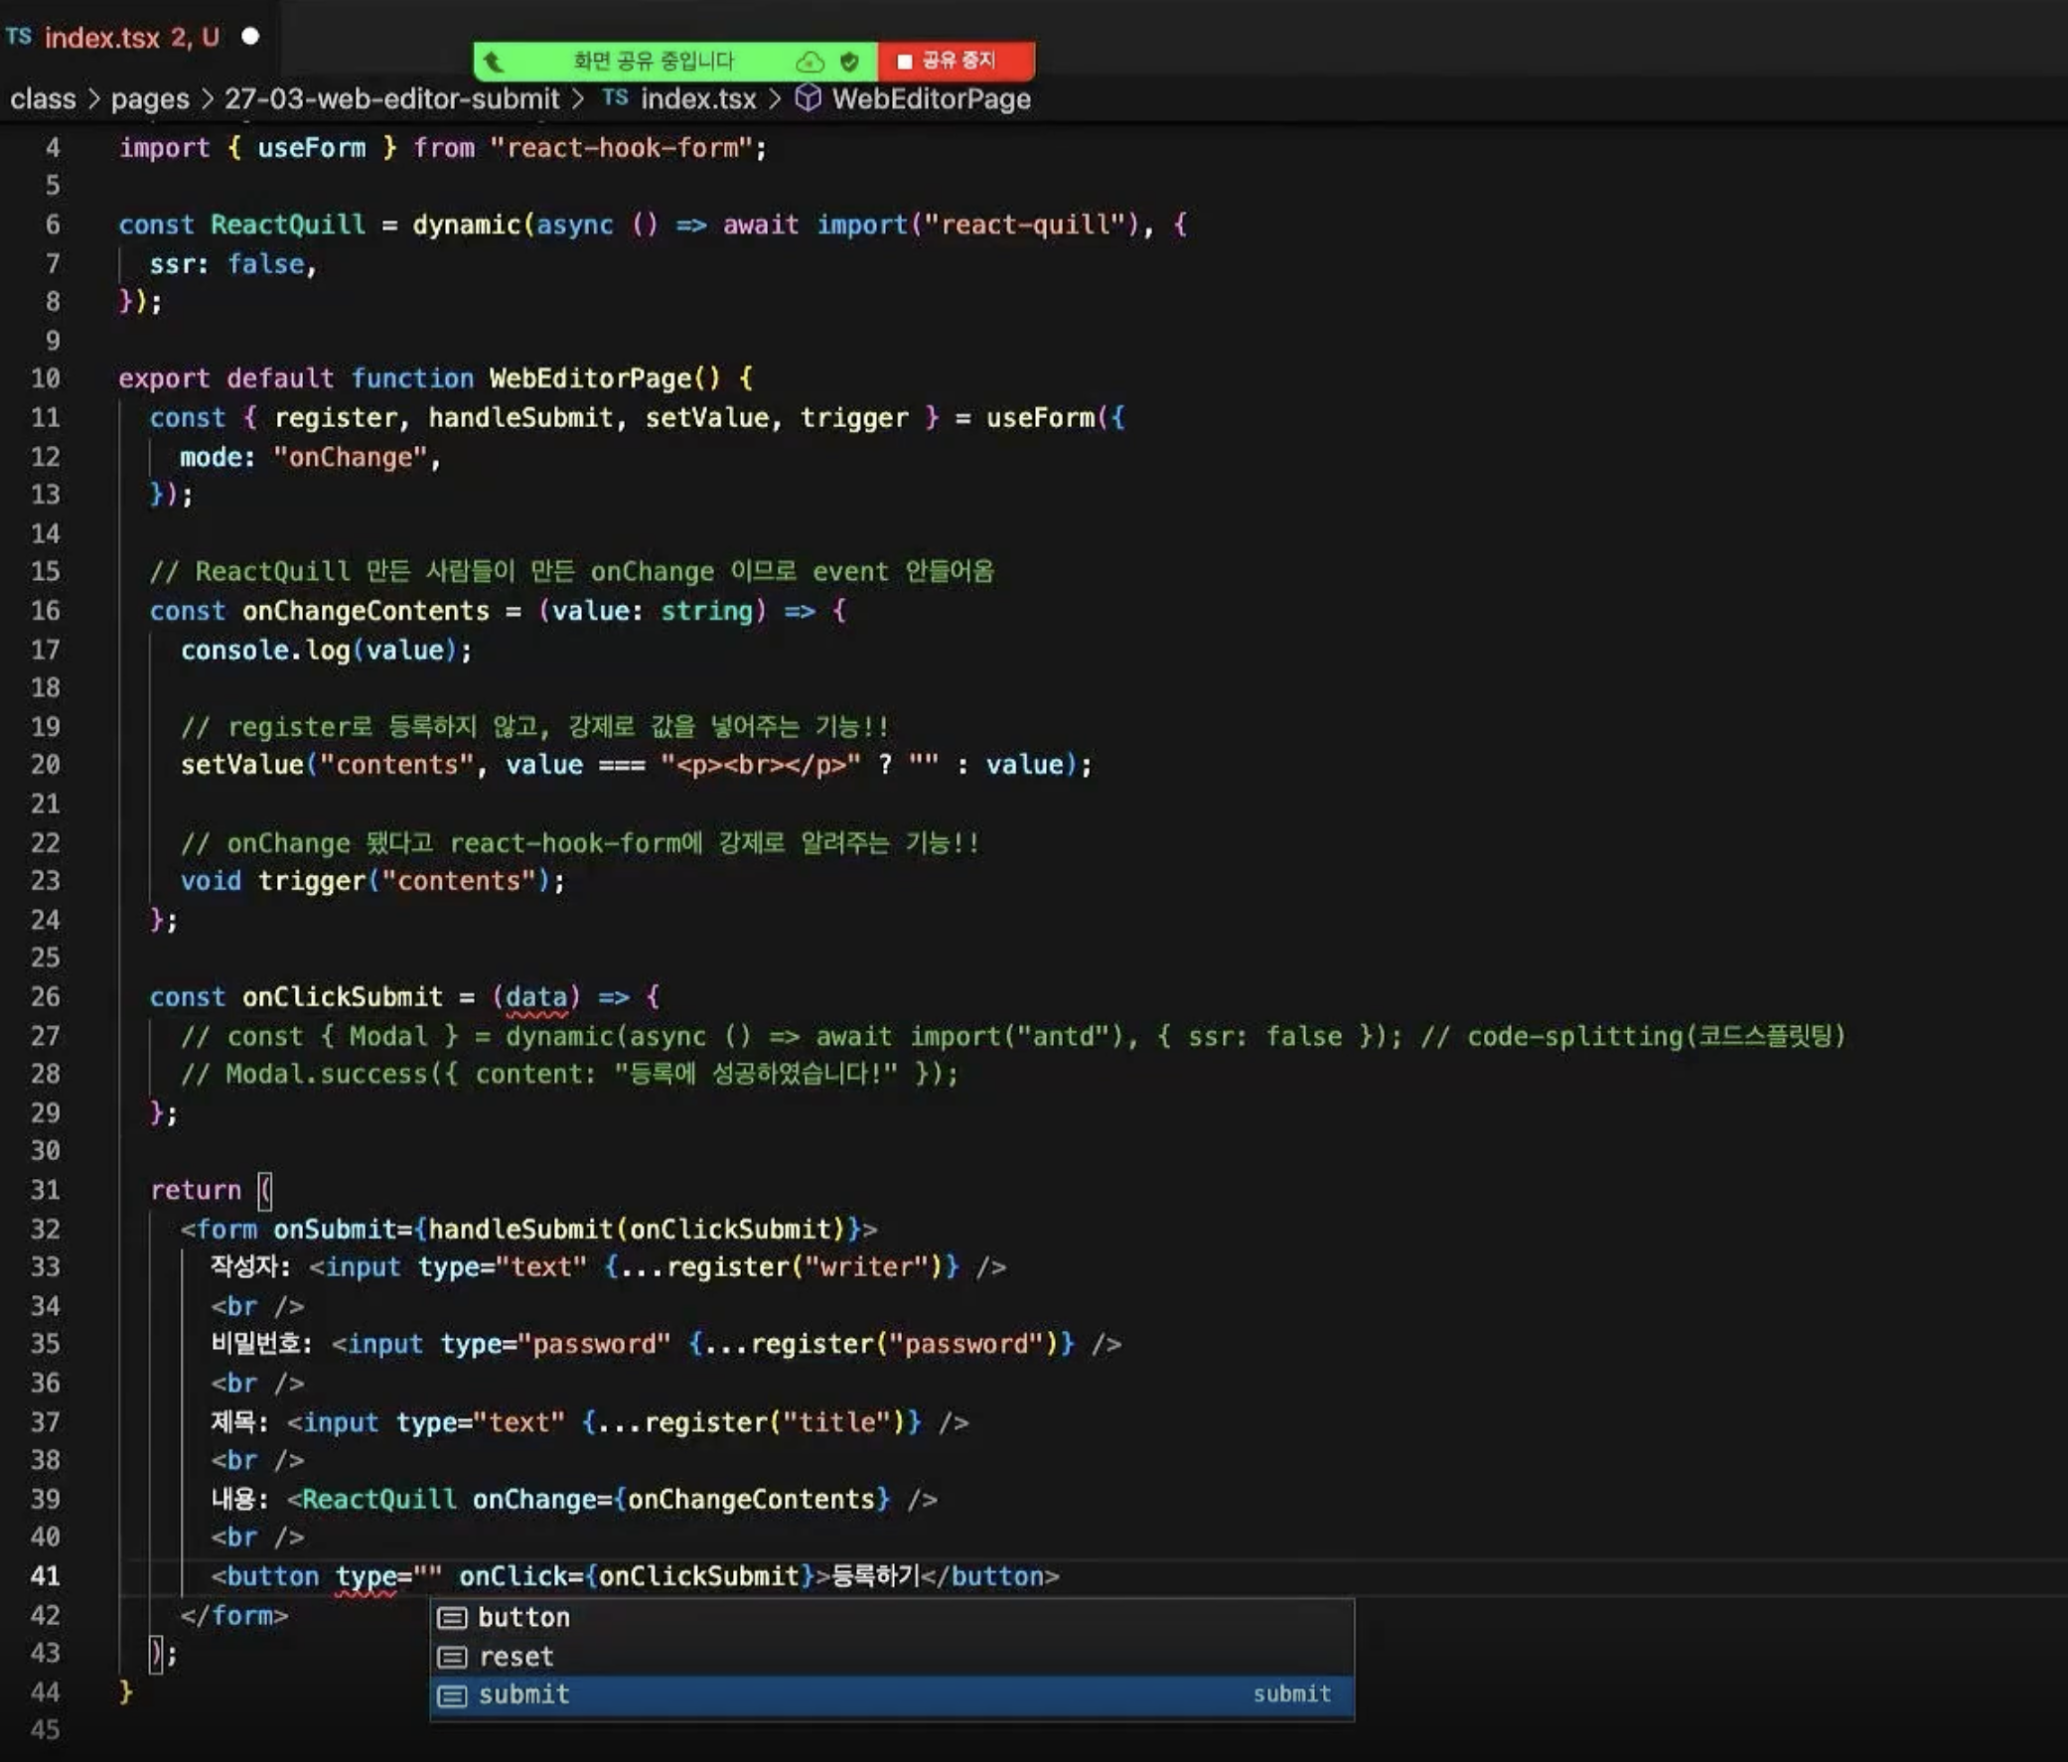Viewport: 2068px width, 1762px height.
Task: Click console.log(value) on line 17
Action: [319, 650]
